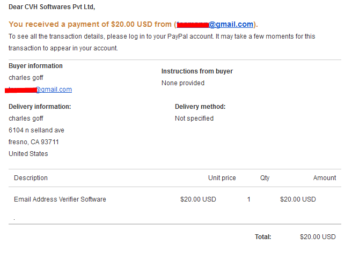Click 'Email Address Verifier Software' item row
Viewport: 352px width, 260px height.
pos(175,199)
